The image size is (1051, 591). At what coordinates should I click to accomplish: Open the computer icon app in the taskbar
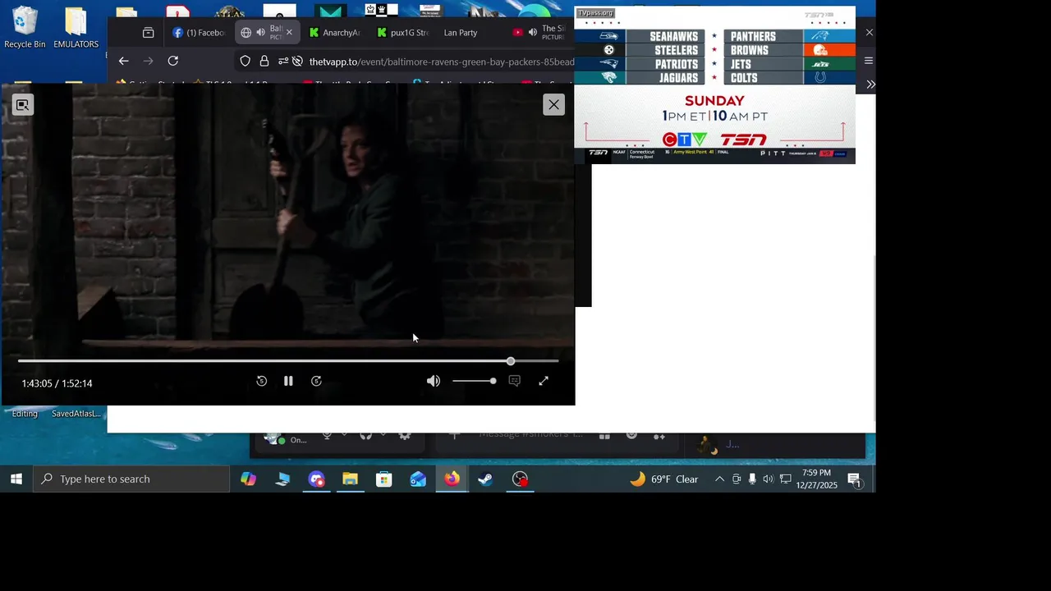[x=282, y=479]
